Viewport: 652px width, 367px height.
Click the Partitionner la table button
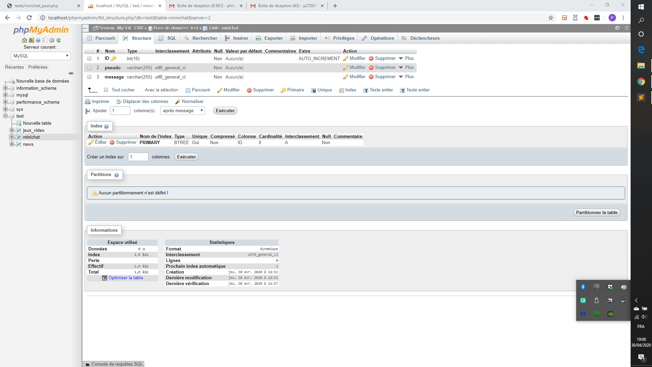pyautogui.click(x=597, y=212)
